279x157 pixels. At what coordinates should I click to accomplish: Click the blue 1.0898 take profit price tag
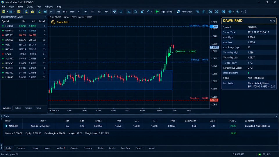point(214,26)
